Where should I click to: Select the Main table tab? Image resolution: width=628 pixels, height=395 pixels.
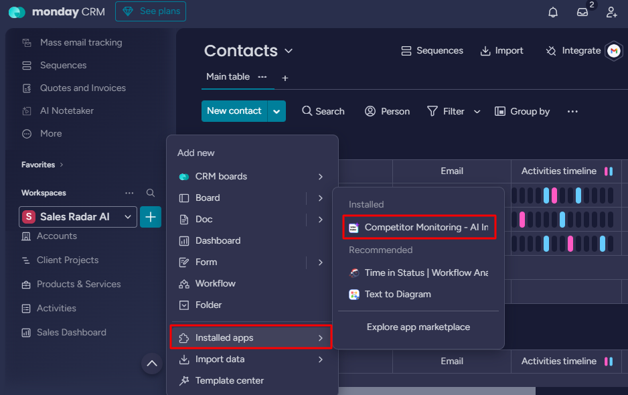pyautogui.click(x=228, y=77)
